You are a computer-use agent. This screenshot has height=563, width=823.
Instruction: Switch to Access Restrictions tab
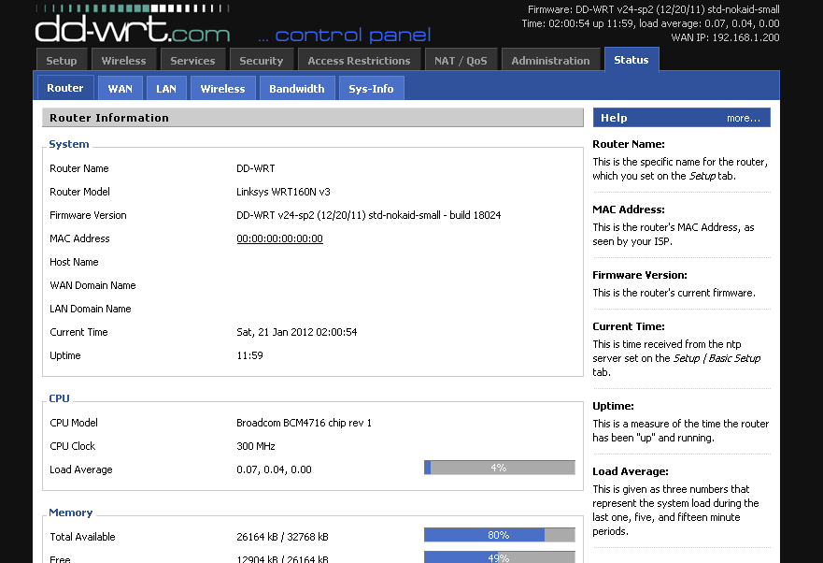[359, 61]
